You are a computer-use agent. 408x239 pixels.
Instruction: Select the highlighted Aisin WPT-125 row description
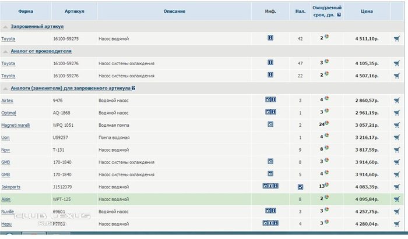point(113,198)
